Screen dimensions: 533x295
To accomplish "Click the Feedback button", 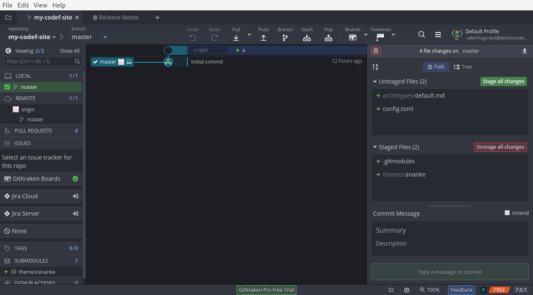I will [x=461, y=290].
